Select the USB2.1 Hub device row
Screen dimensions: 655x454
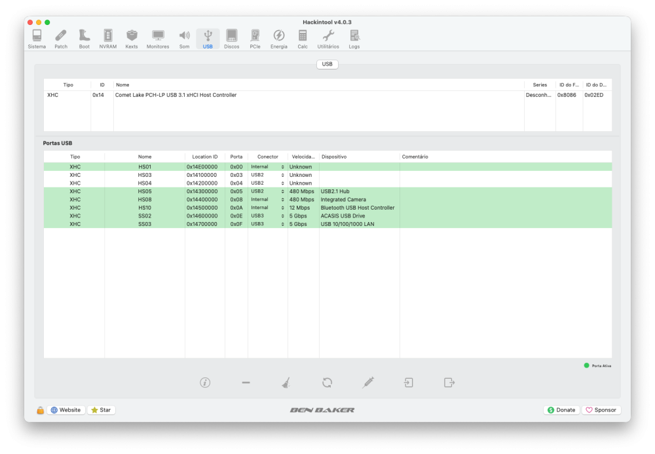click(x=327, y=191)
